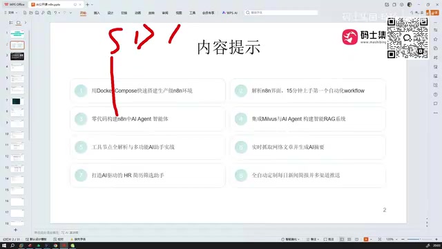This screenshot has width=442, height=249.
Task: Select the 设计 ribbon tab
Action: pyautogui.click(x=110, y=13)
